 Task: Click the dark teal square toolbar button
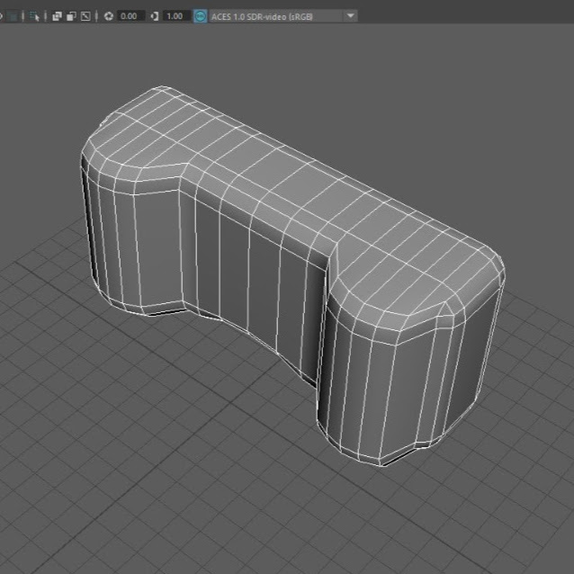[x=13, y=16]
